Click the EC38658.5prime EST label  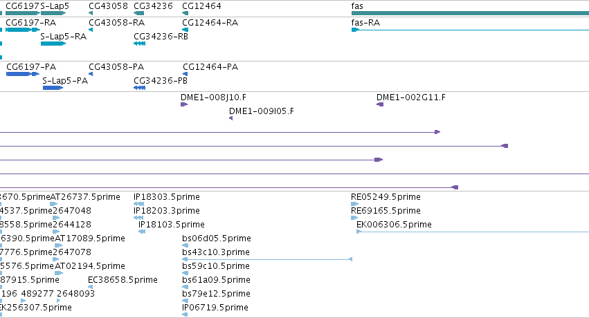pos(123,280)
